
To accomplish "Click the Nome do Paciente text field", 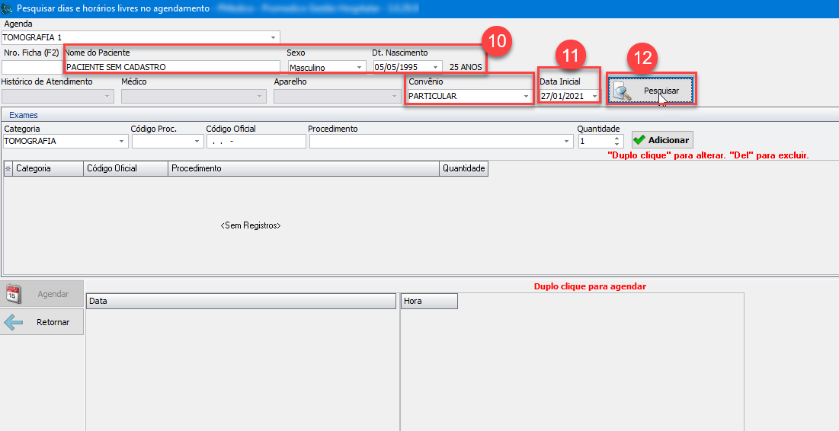I will (172, 67).
